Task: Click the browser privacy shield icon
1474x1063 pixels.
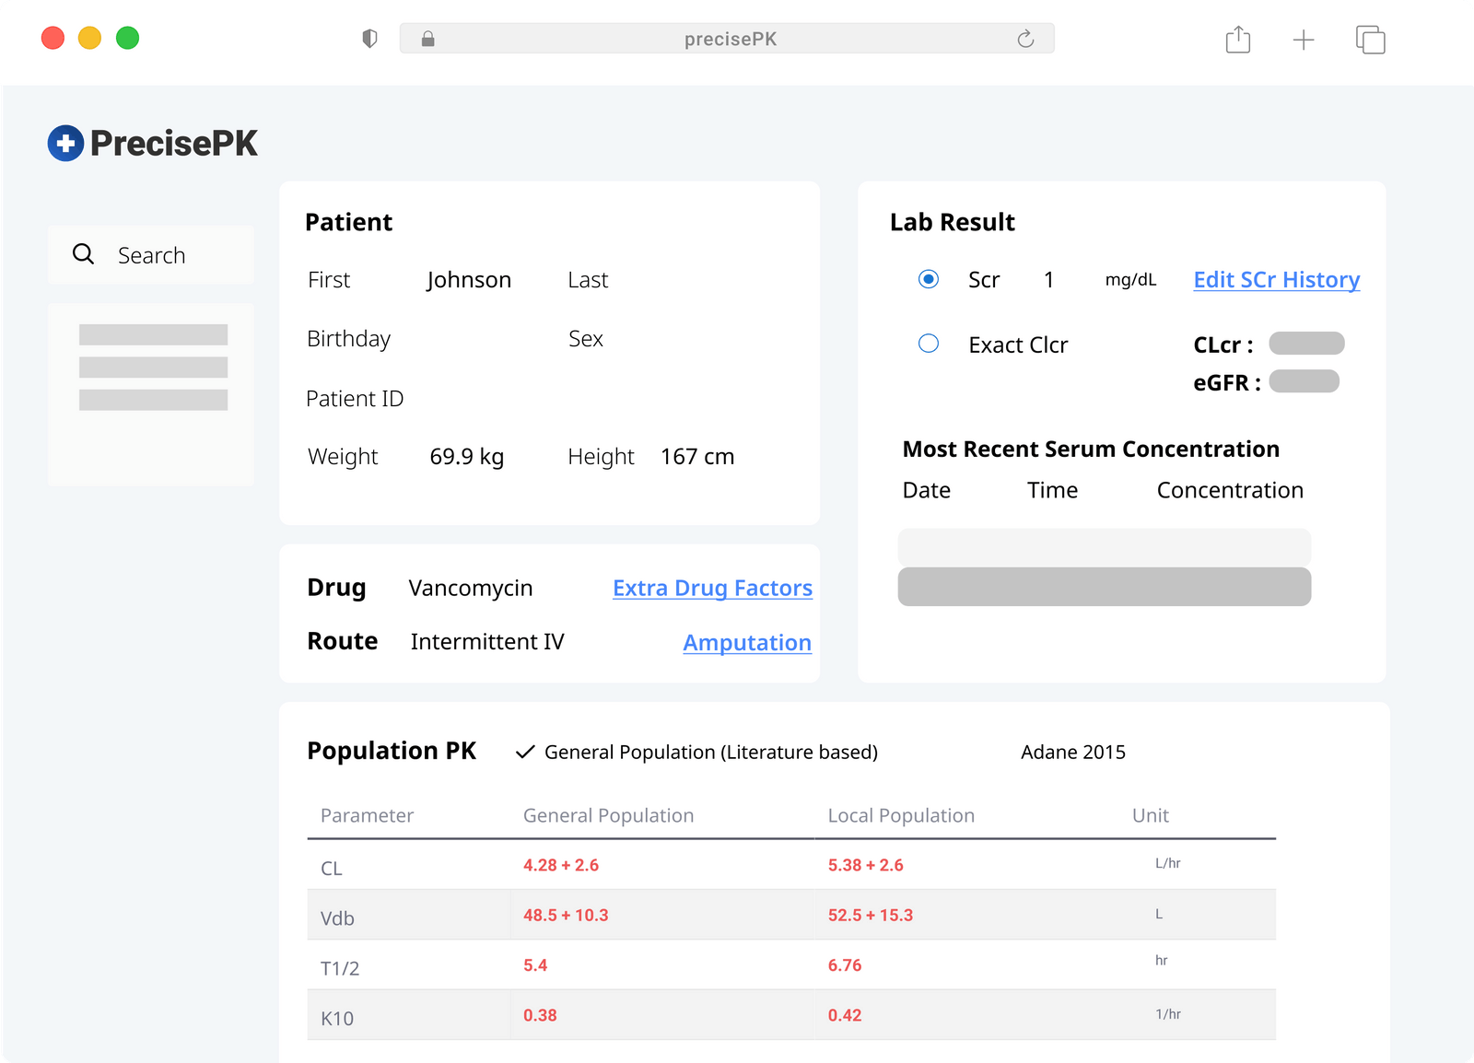Action: [x=369, y=39]
